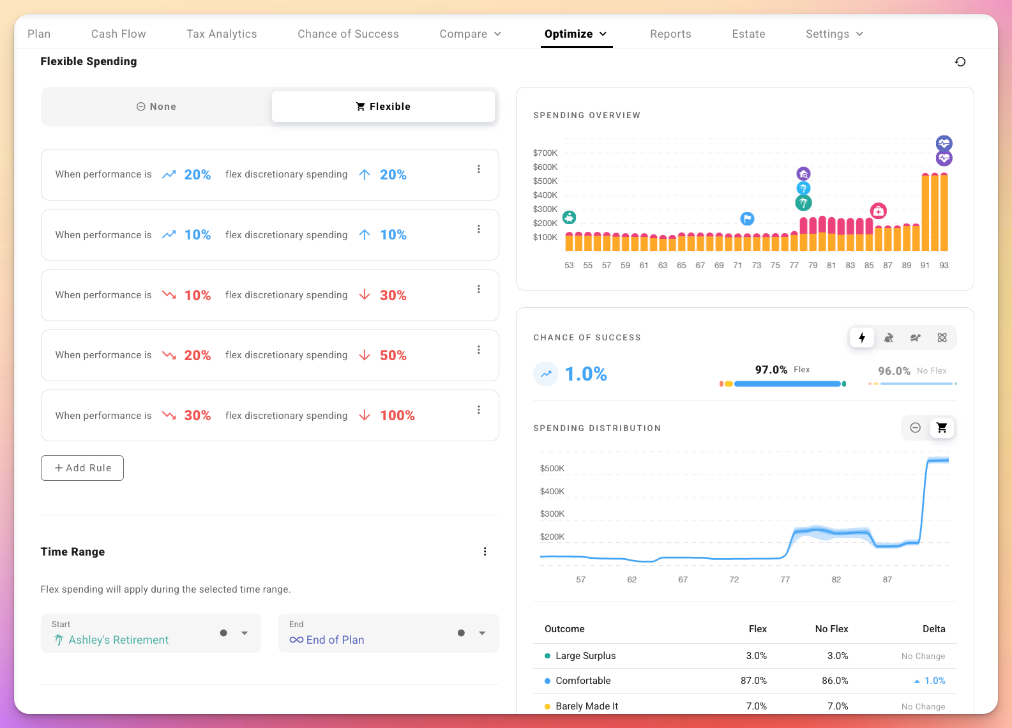Expand the Start dropdown showing Ashley's Retirement
Image resolution: width=1012 pixels, height=728 pixels.
coord(244,633)
